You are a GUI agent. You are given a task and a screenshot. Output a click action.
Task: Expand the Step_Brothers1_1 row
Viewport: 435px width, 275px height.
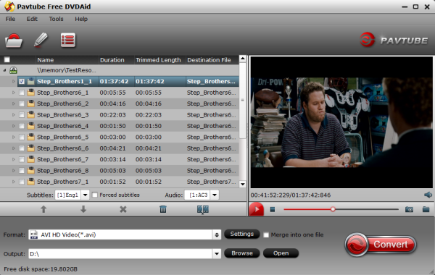pos(13,82)
